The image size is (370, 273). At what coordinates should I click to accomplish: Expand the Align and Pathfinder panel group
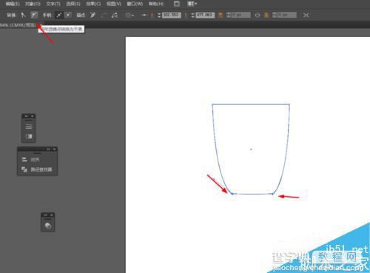(48, 149)
